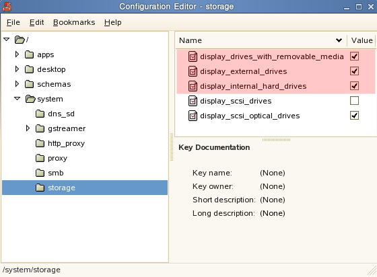This screenshot has width=377, height=277.
Task: Select display_scsi_drives key name
Action: (236, 101)
